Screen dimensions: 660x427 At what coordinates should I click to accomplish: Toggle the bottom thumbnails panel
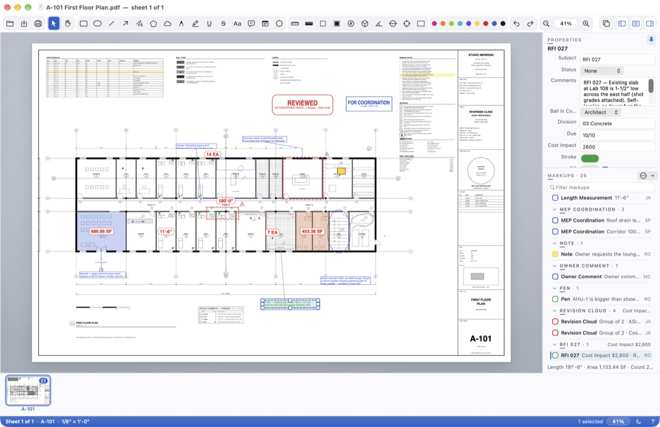coord(636,24)
